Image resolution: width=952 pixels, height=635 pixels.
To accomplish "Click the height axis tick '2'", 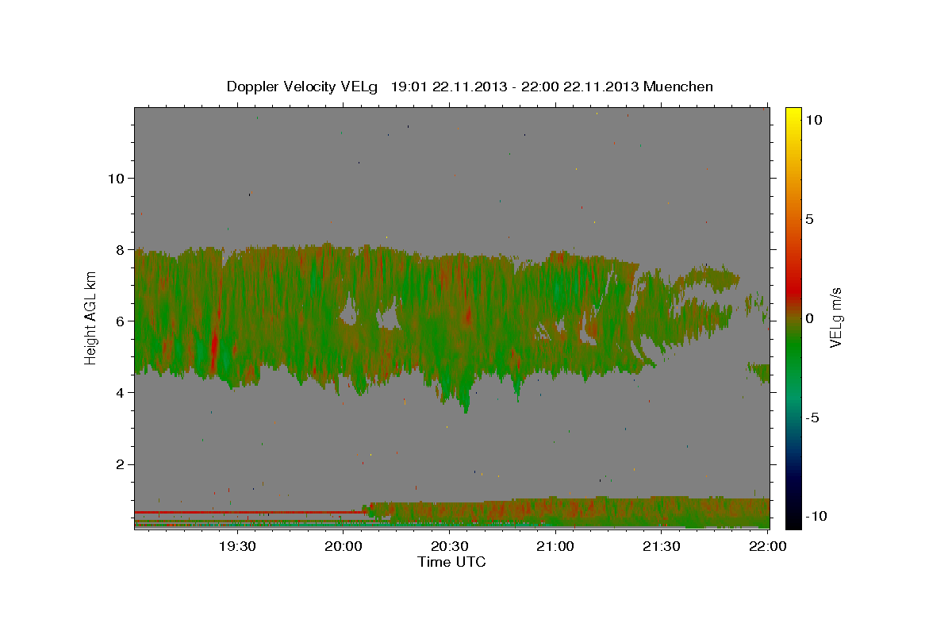I will [121, 464].
